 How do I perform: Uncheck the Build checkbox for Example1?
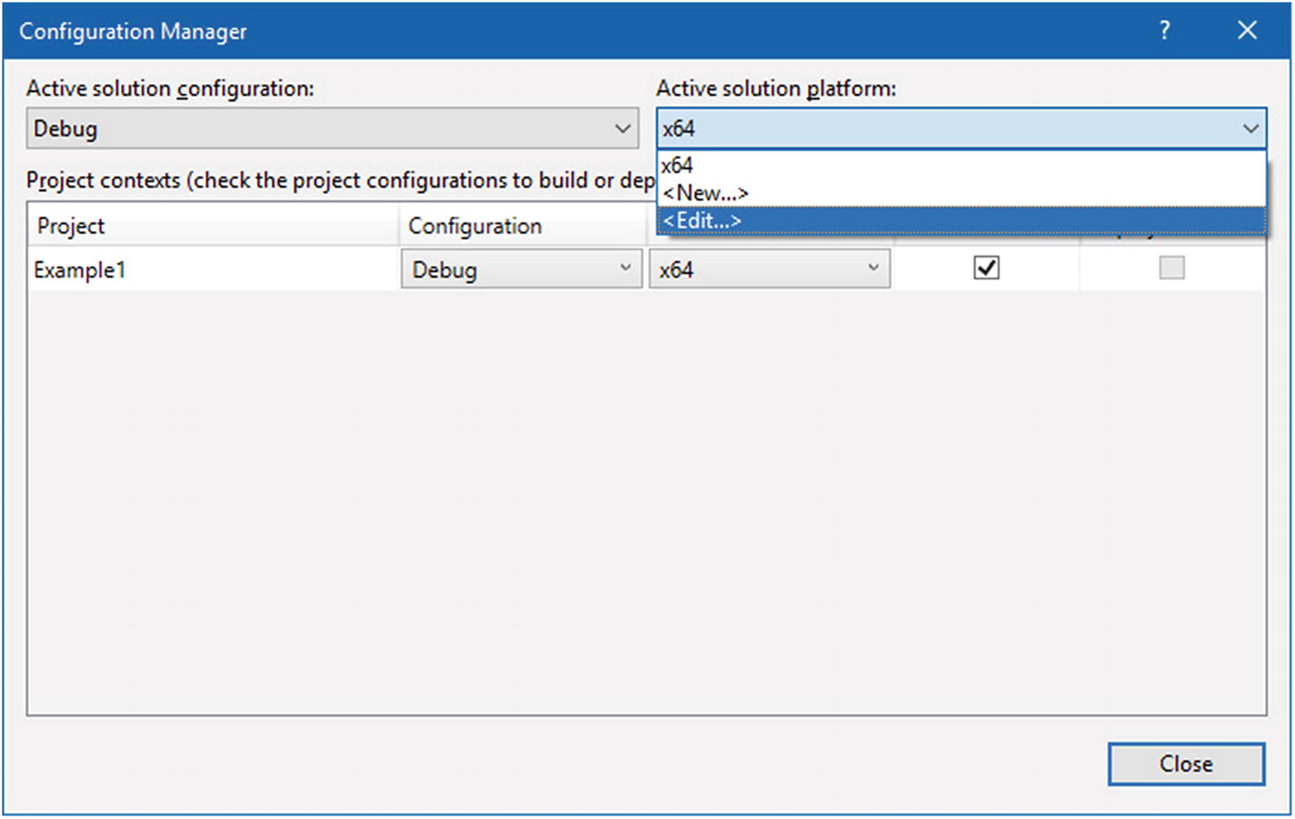tap(986, 268)
